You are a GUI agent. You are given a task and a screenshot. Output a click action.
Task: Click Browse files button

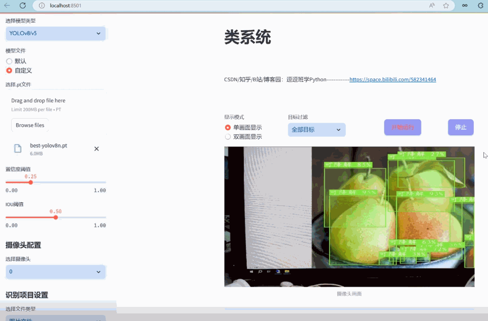[x=30, y=125]
